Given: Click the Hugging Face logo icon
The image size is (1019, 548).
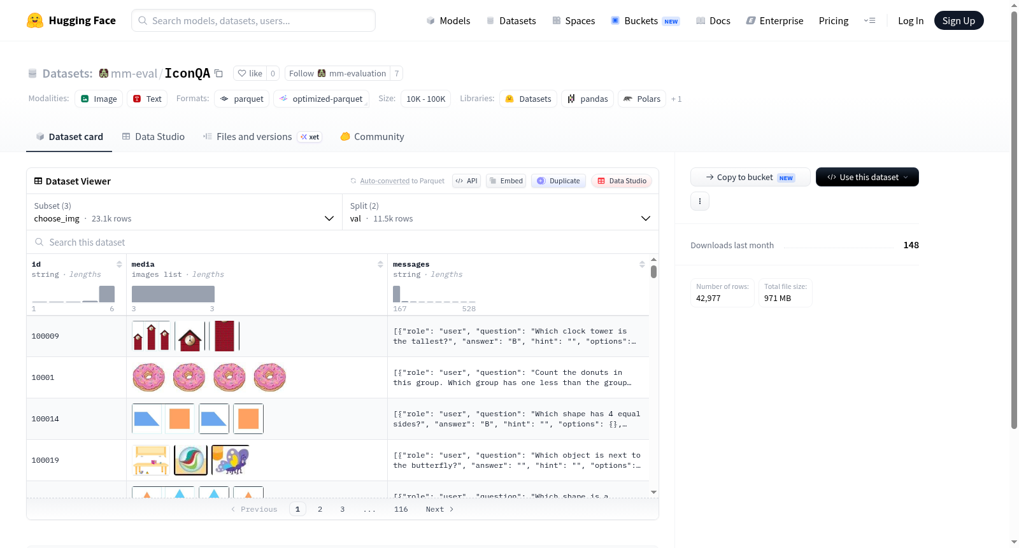Looking at the screenshot, I should [x=35, y=20].
